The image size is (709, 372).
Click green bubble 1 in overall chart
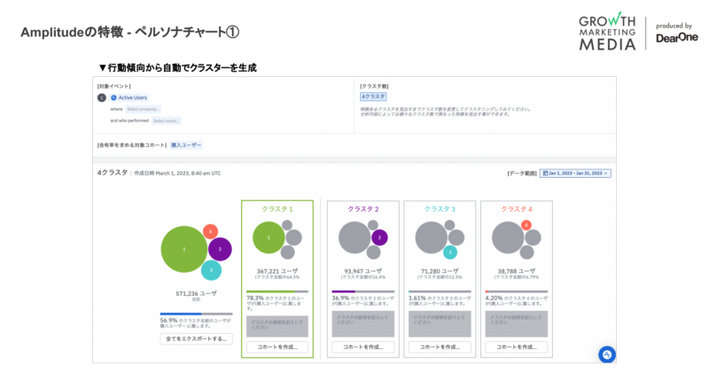(184, 249)
